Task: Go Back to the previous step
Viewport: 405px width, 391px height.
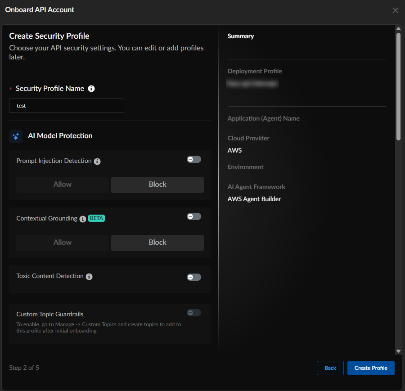Action: (330, 368)
